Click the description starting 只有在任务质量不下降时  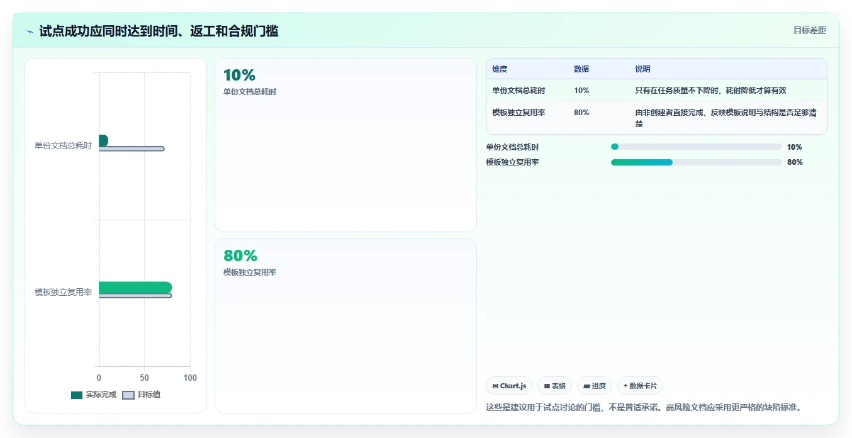[710, 91]
